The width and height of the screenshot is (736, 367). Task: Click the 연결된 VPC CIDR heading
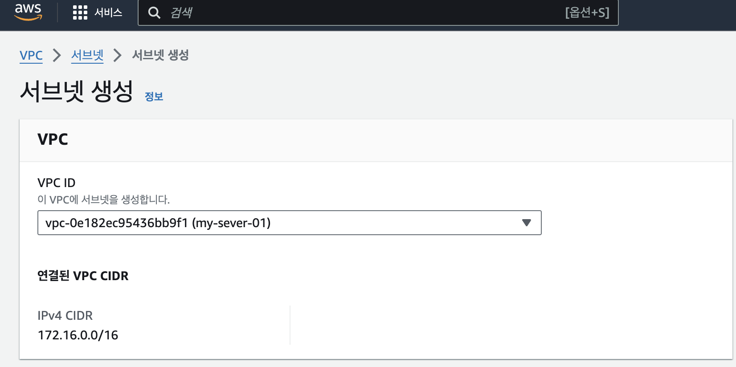[83, 276]
